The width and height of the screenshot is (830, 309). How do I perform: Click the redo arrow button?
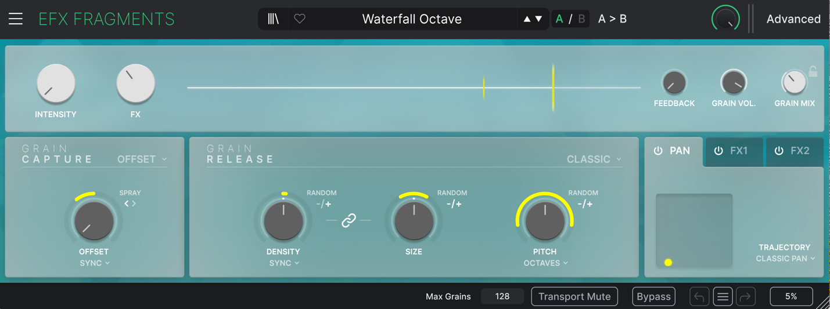point(746,297)
